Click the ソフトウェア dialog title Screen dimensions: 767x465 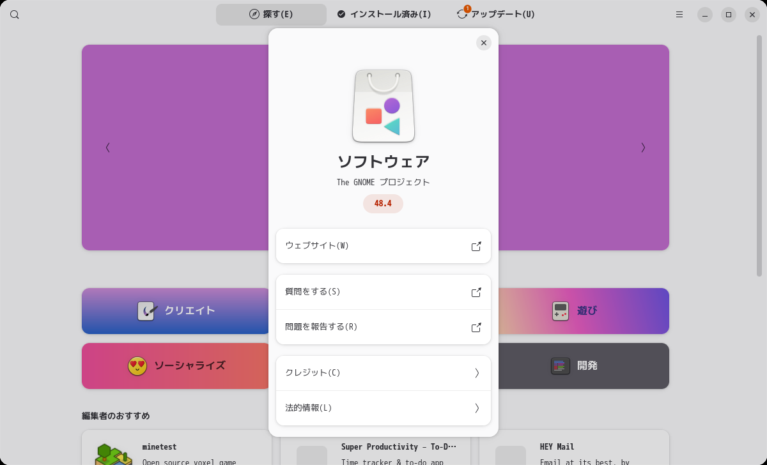(x=383, y=162)
